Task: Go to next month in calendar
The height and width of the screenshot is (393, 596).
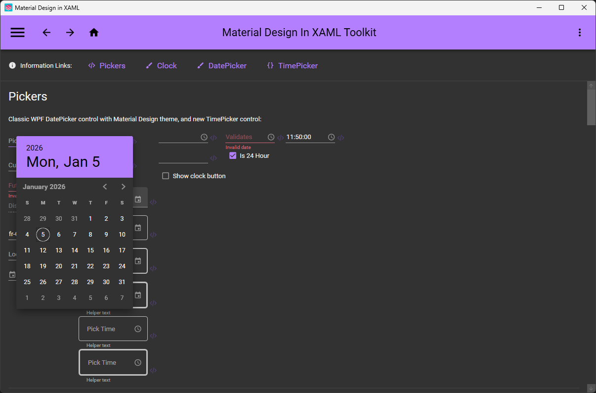Action: coord(124,187)
